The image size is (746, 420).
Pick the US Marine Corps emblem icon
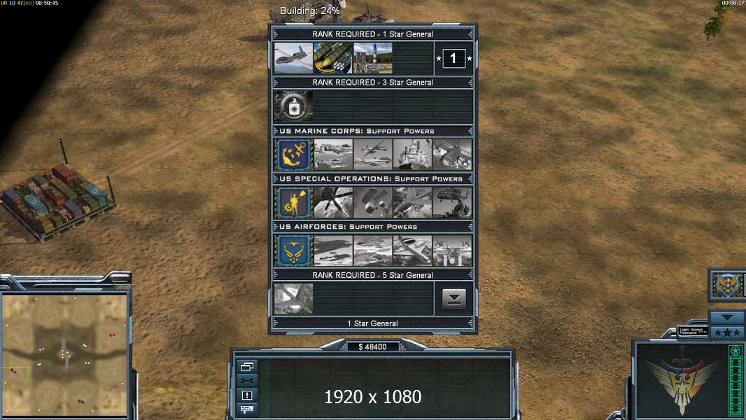293,155
